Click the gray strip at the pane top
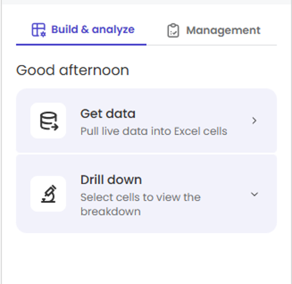Screen dimensions: 292x284 tap(146, 2)
